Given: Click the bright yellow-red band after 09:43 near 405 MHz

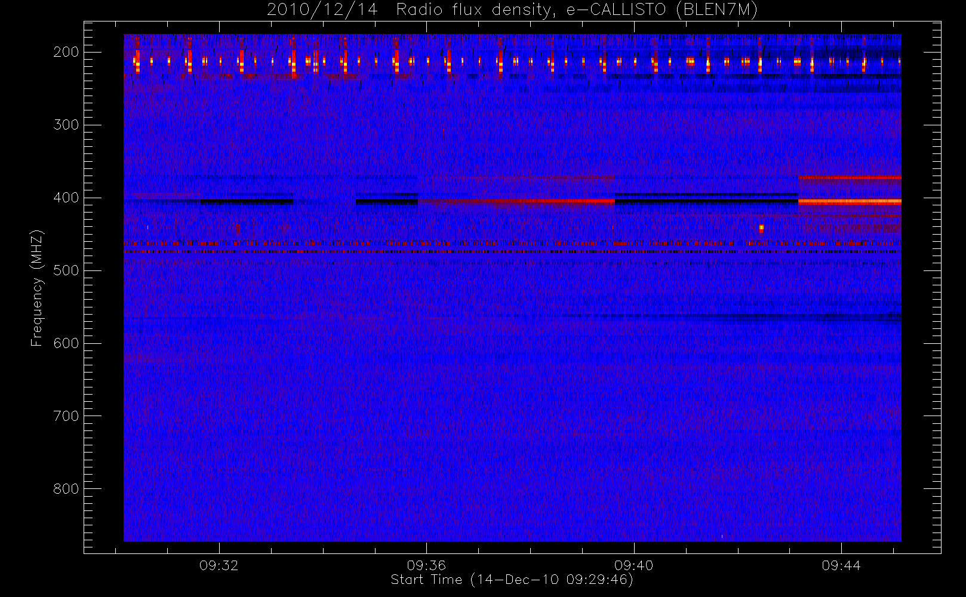Looking at the screenshot, I should pos(850,202).
